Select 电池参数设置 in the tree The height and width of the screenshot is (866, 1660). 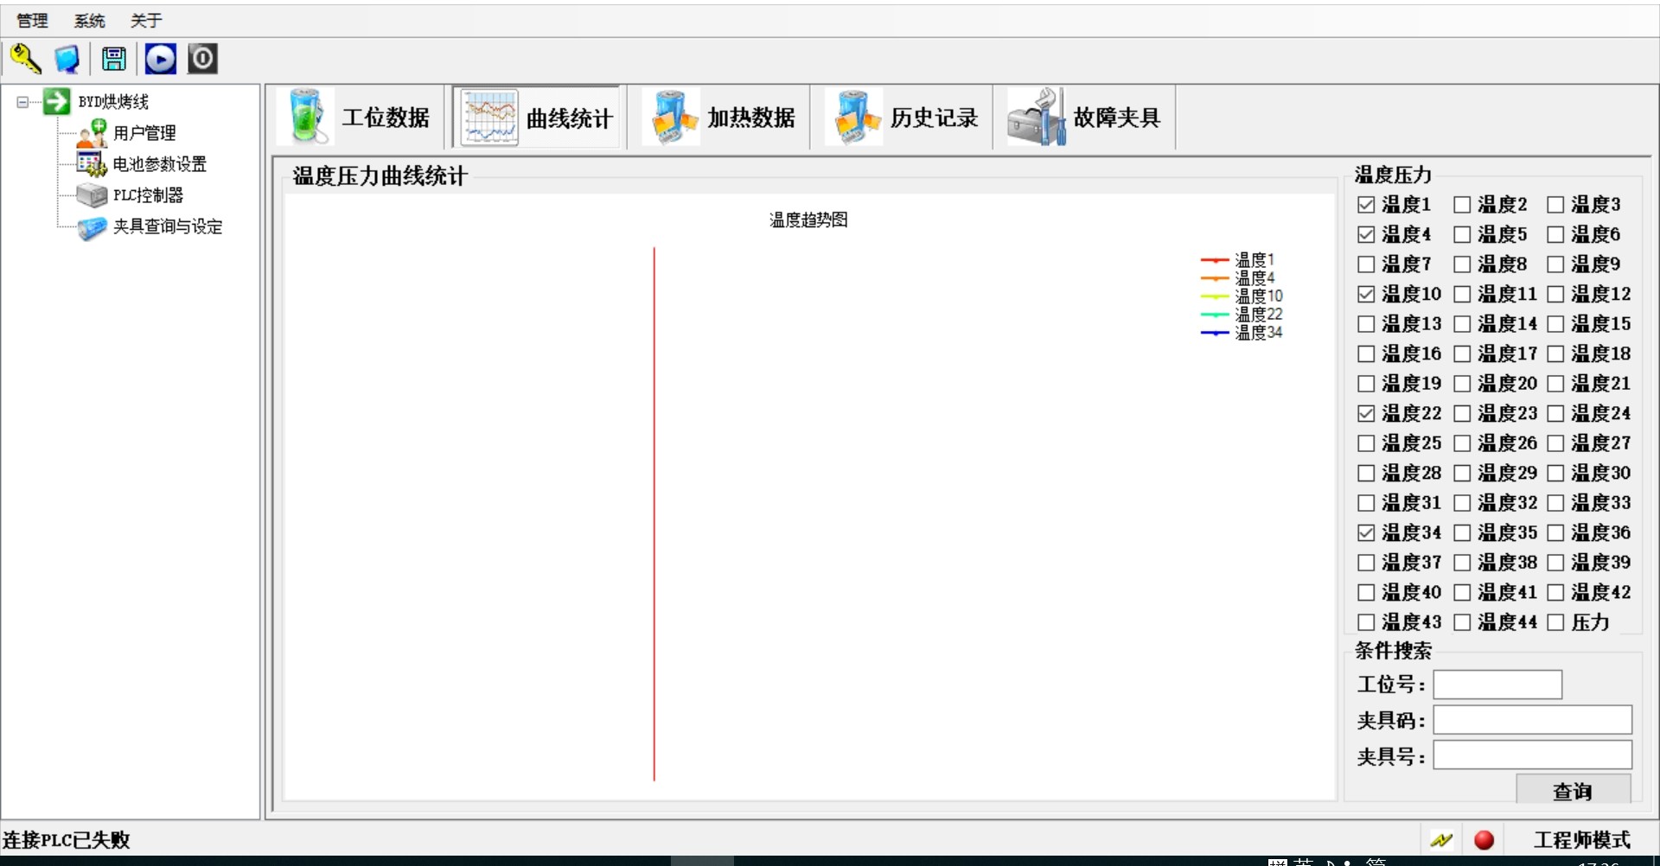pyautogui.click(x=160, y=164)
